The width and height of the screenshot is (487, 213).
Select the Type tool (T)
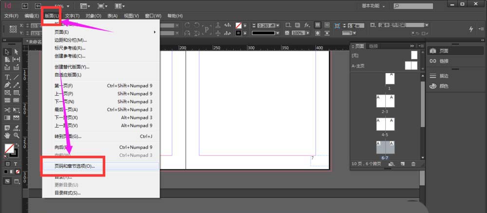(x=7, y=77)
